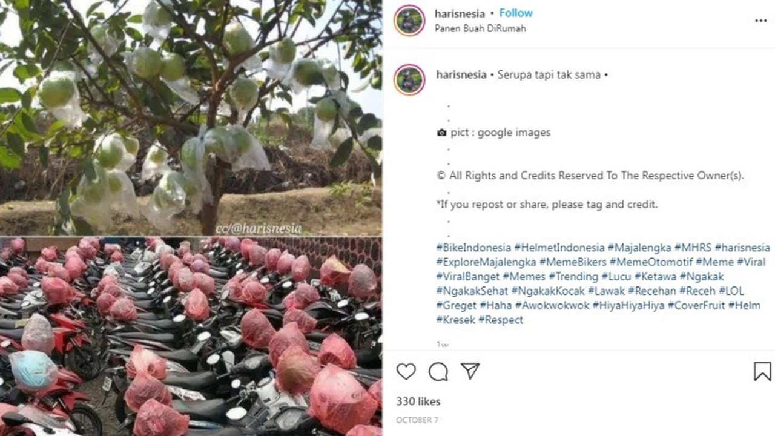The width and height of the screenshot is (775, 436).
Task: Open the #HelmetIndonesia hashtag
Action: [559, 248]
